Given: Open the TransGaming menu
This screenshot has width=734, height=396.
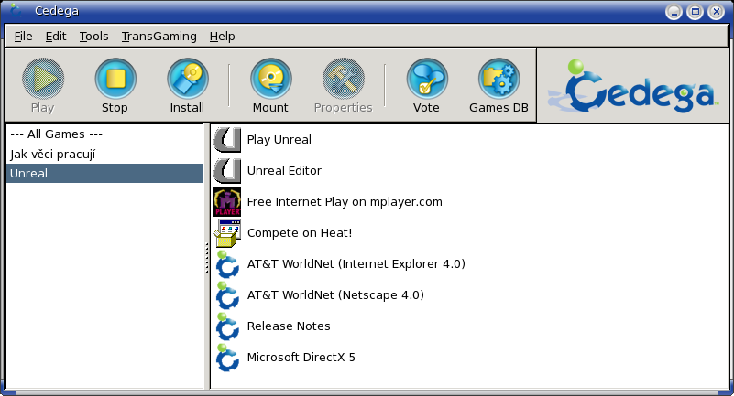Looking at the screenshot, I should point(159,37).
